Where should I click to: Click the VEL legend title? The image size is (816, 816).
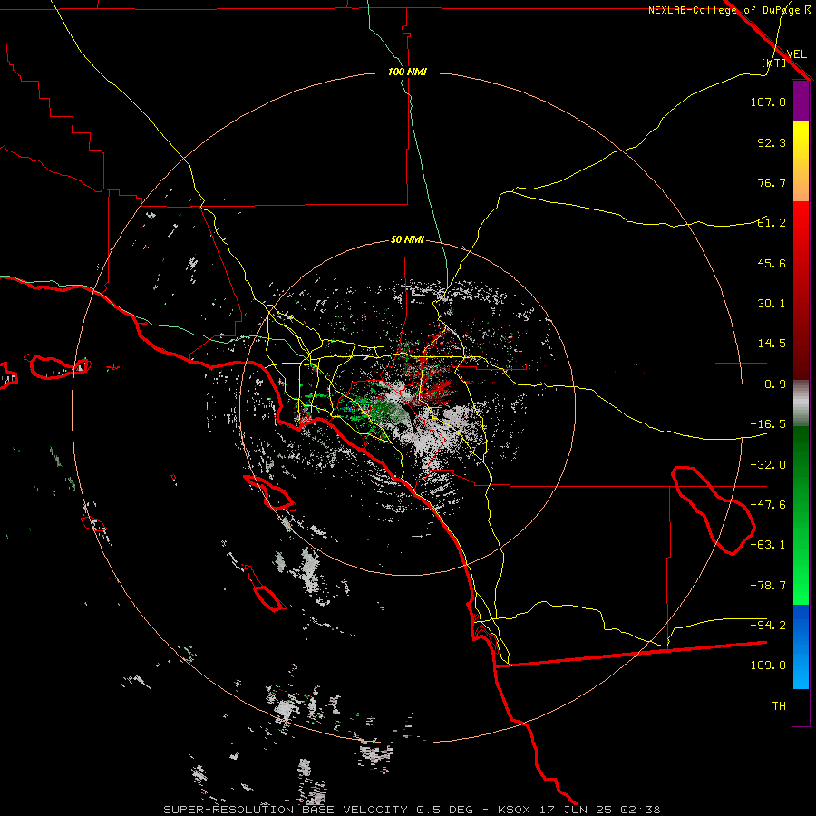tap(796, 54)
